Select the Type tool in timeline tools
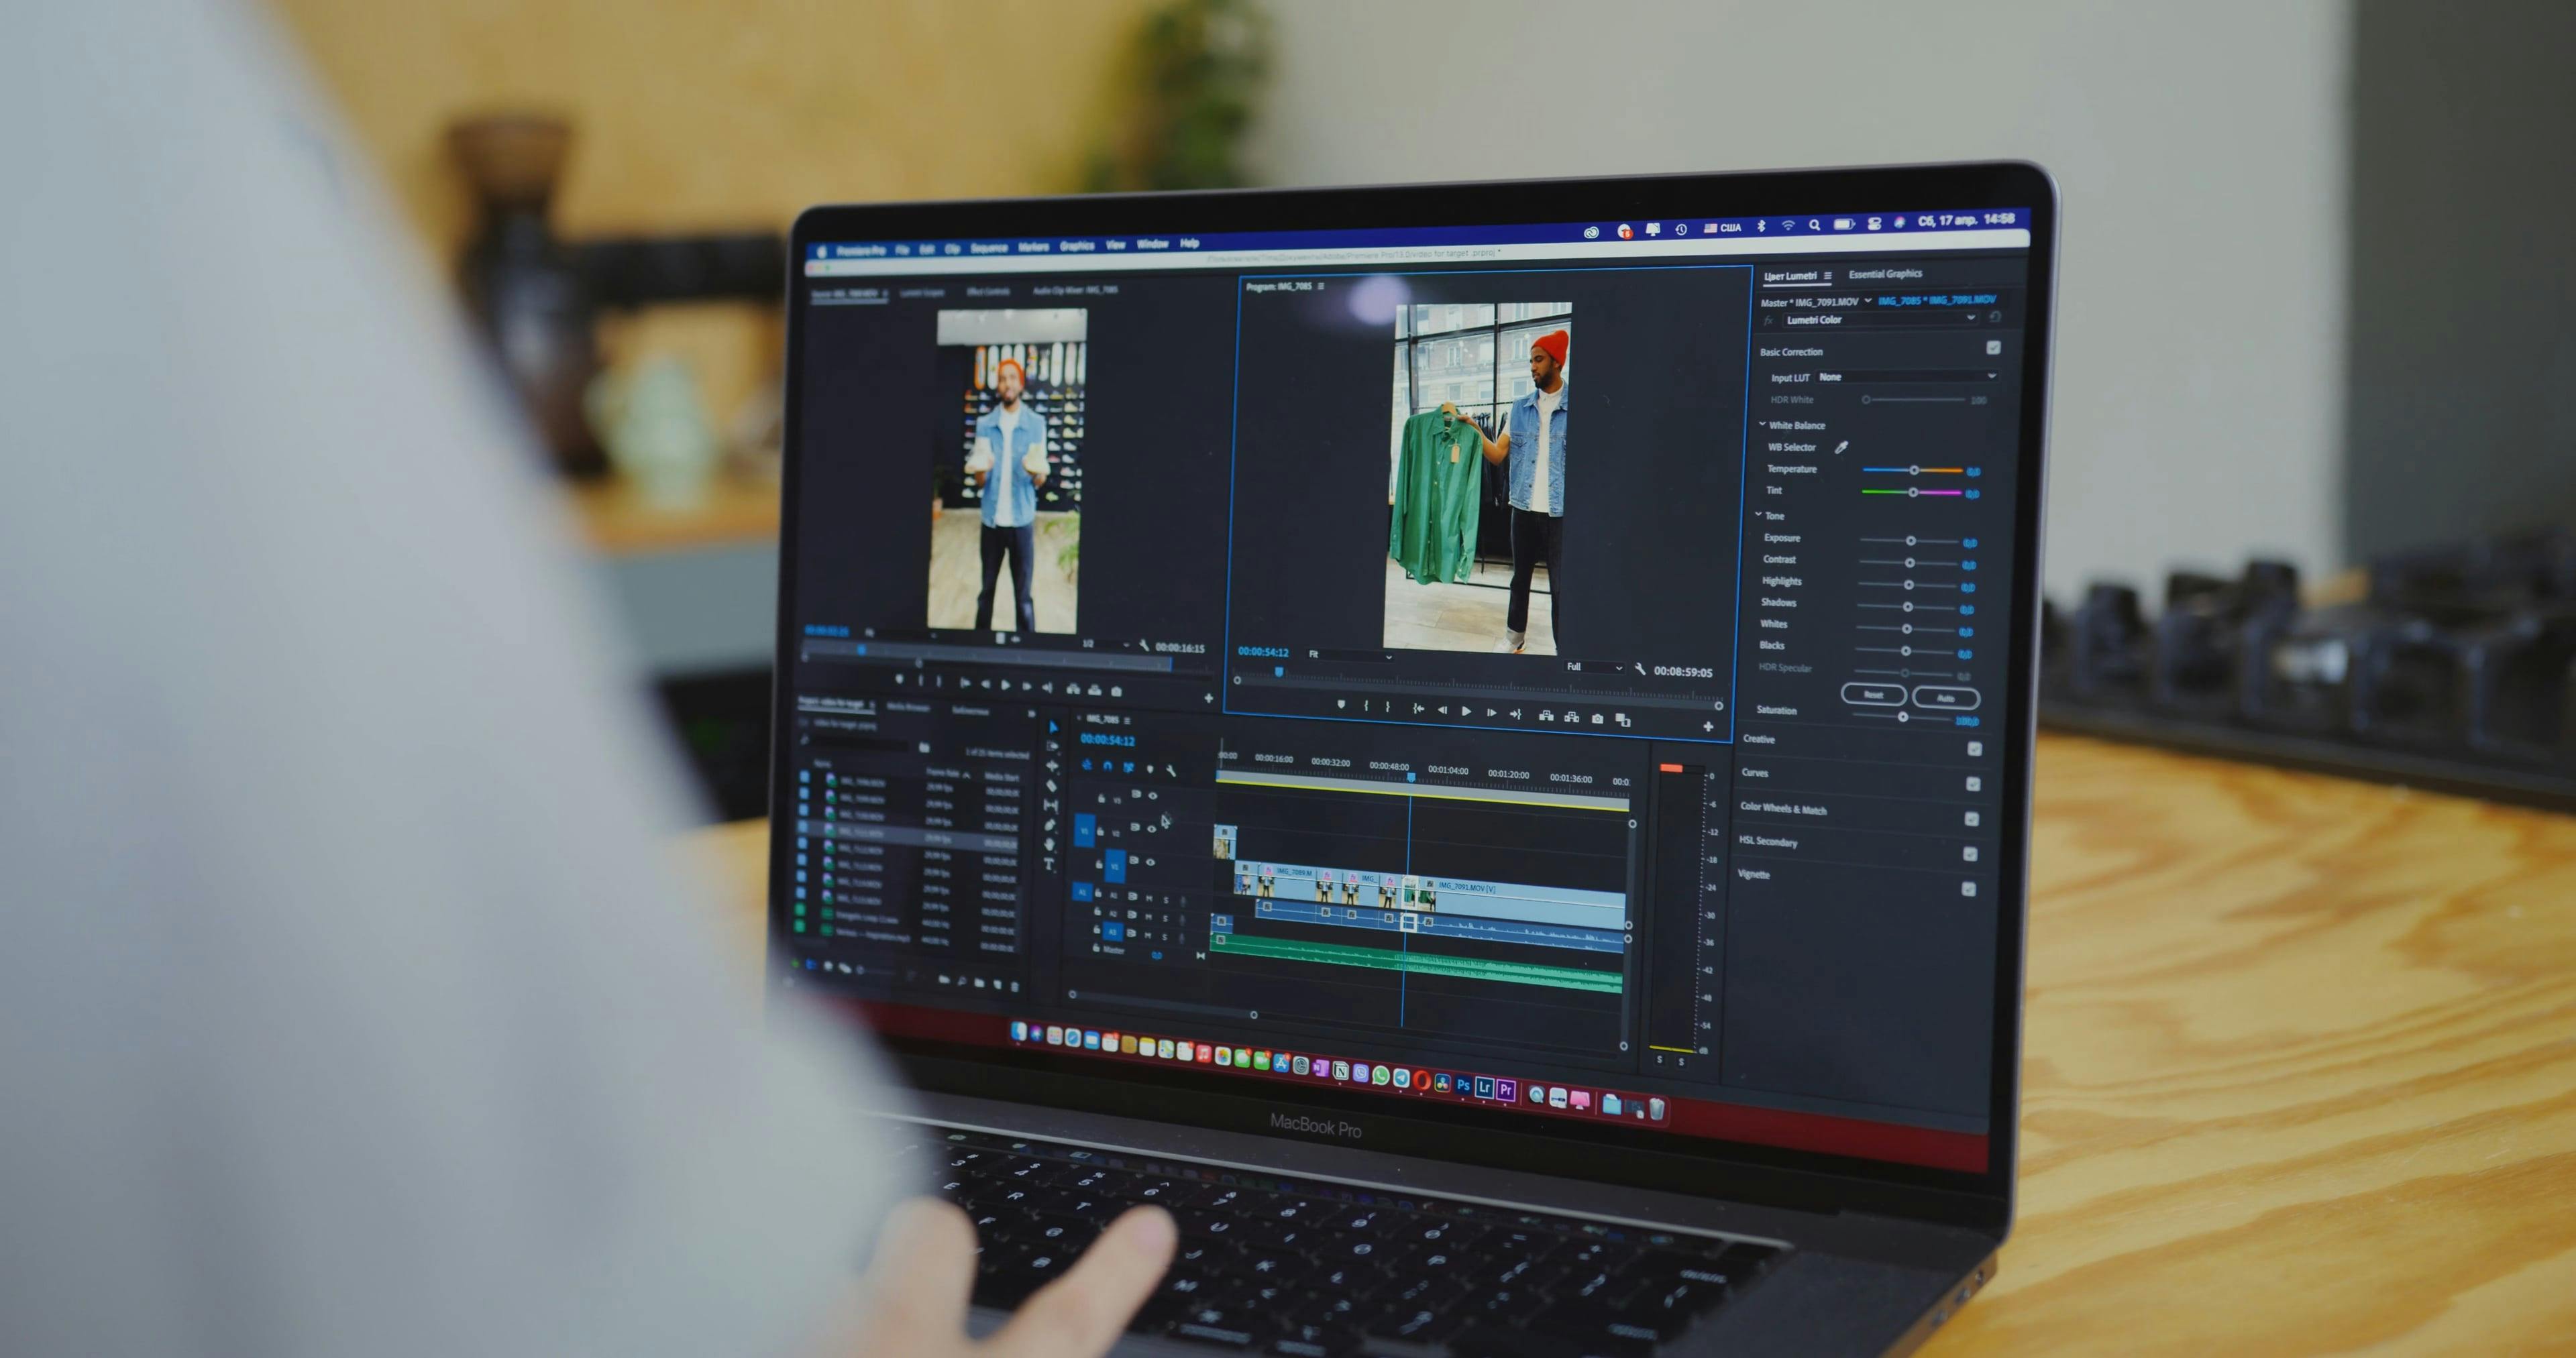This screenshot has height=1358, width=2576. point(1049,864)
